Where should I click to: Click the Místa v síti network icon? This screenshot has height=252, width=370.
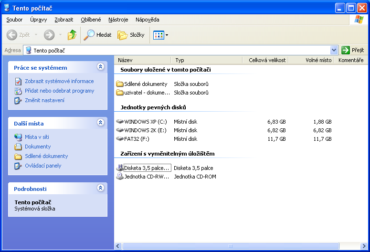point(18,137)
